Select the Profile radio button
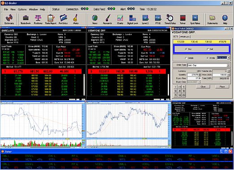234x170 pixels. 208,58
